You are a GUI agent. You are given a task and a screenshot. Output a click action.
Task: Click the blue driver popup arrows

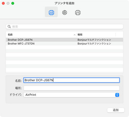(x=117, y=95)
